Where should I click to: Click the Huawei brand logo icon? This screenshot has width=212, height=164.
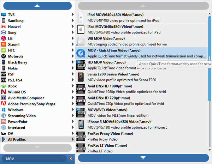click(x=4, y=26)
